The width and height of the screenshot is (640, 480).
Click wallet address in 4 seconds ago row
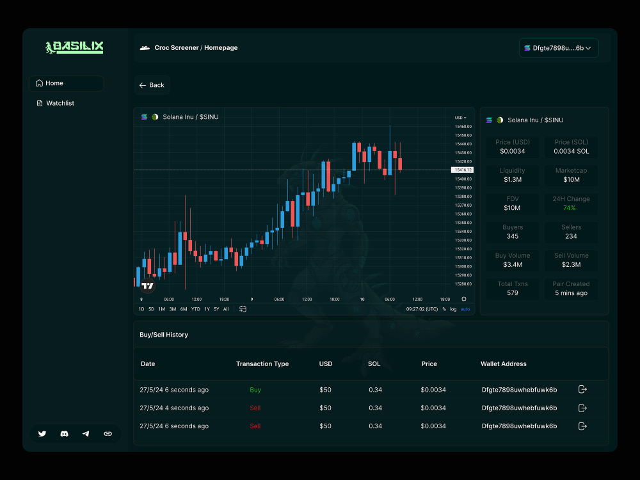coord(519,408)
